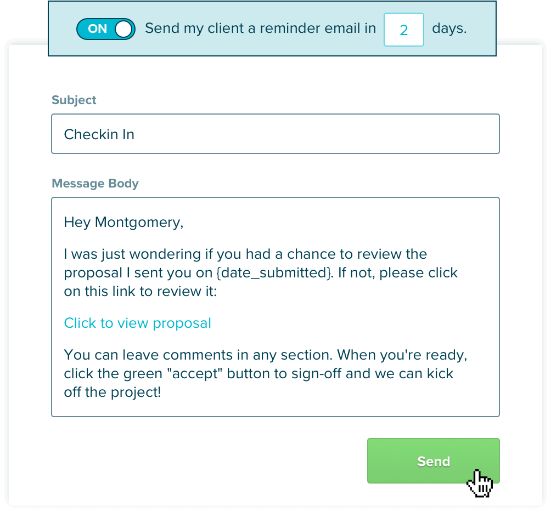Screen dimensions: 551x512
Task: Click the 'days.' label after the number box
Action: [449, 28]
